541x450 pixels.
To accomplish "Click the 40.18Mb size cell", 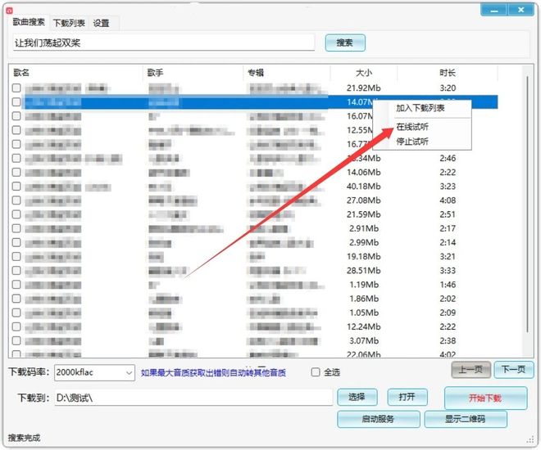I will [x=364, y=187].
